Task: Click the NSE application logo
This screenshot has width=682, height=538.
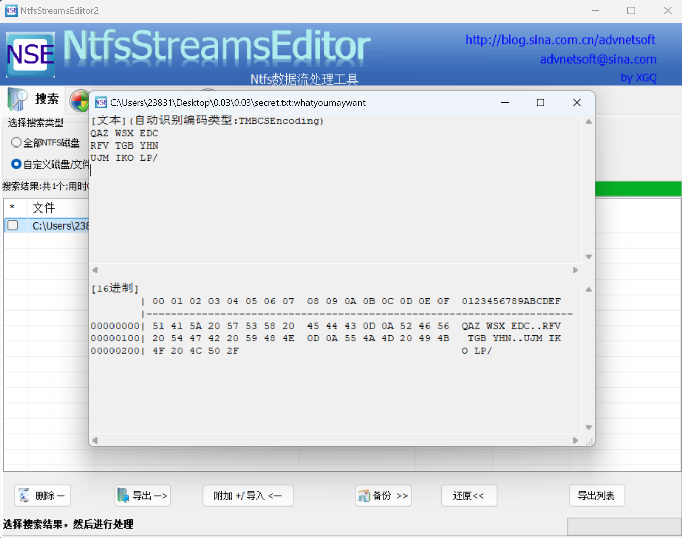Action: pos(30,54)
